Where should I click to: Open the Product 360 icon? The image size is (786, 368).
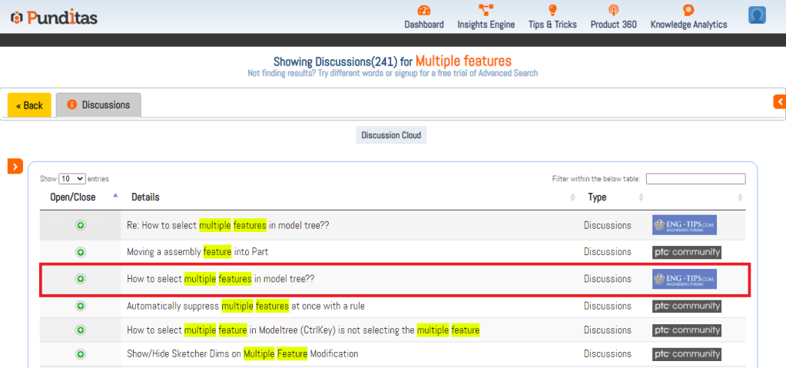[613, 11]
